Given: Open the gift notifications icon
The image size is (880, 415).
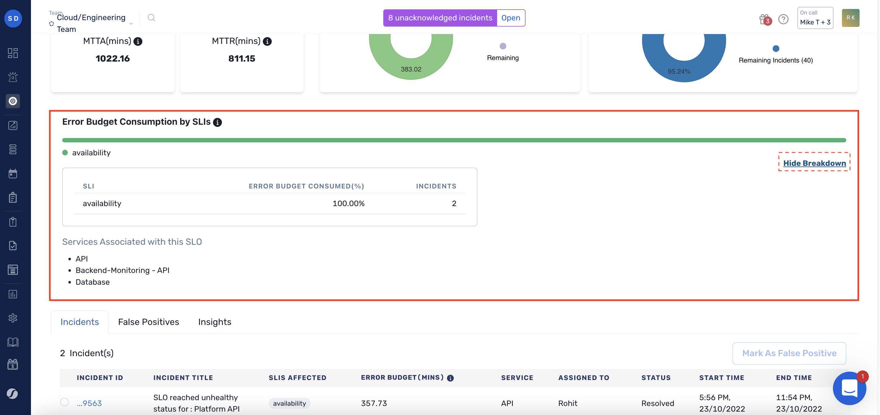Looking at the screenshot, I should pyautogui.click(x=764, y=19).
